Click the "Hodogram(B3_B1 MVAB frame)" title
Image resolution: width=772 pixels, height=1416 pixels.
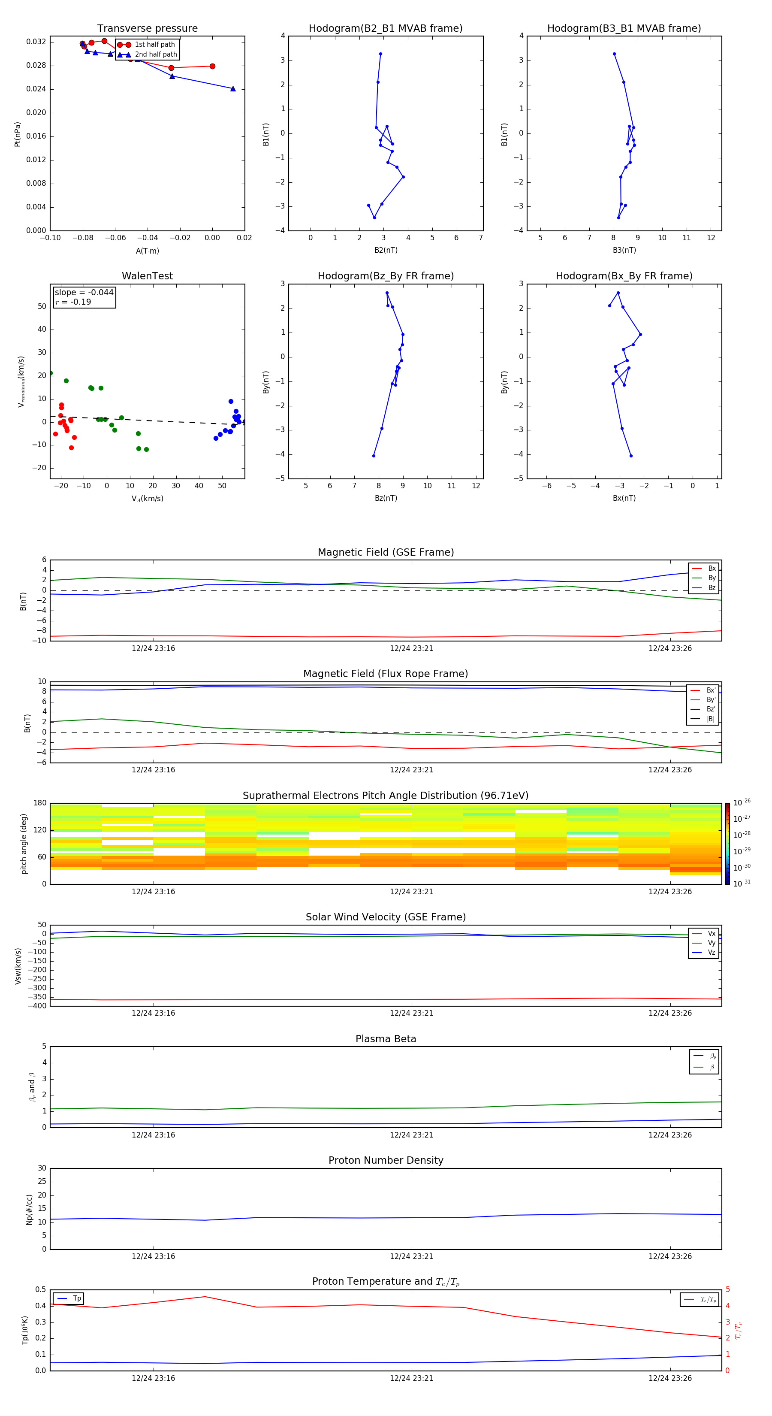pyautogui.click(x=624, y=29)
